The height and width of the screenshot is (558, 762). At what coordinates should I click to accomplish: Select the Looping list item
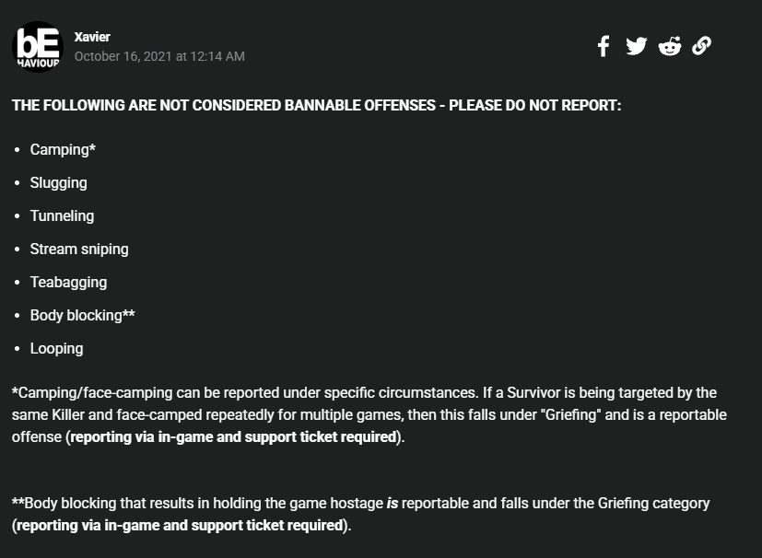[x=56, y=349]
